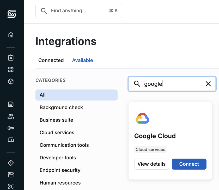Click the Secureframe logo in sidebar
The width and height of the screenshot is (219, 190).
12,14
